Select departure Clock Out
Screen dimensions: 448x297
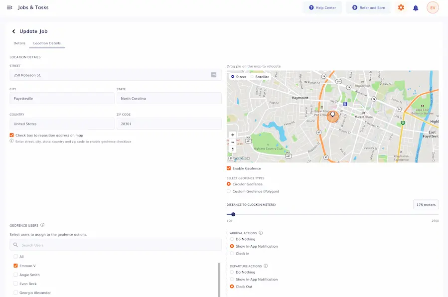pyautogui.click(x=232, y=287)
